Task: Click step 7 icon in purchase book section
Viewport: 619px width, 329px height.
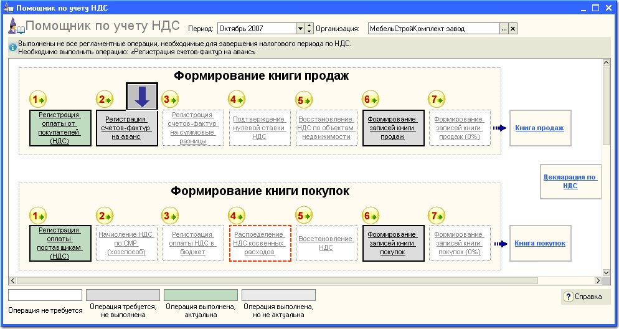Action: tap(437, 216)
